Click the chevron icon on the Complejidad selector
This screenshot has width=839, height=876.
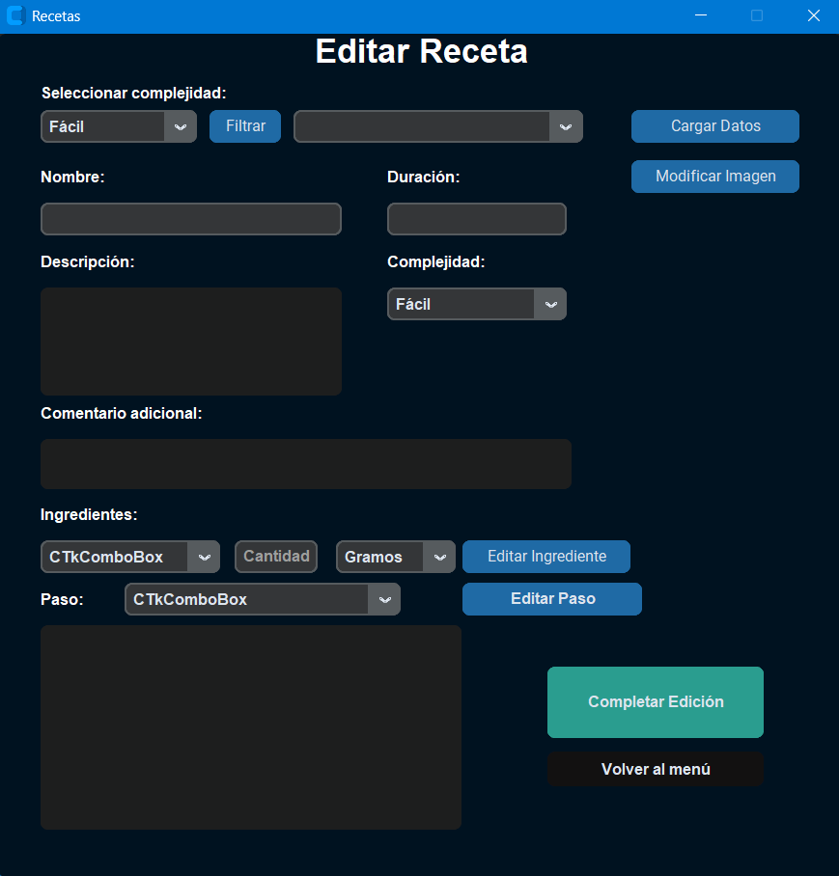tap(551, 304)
